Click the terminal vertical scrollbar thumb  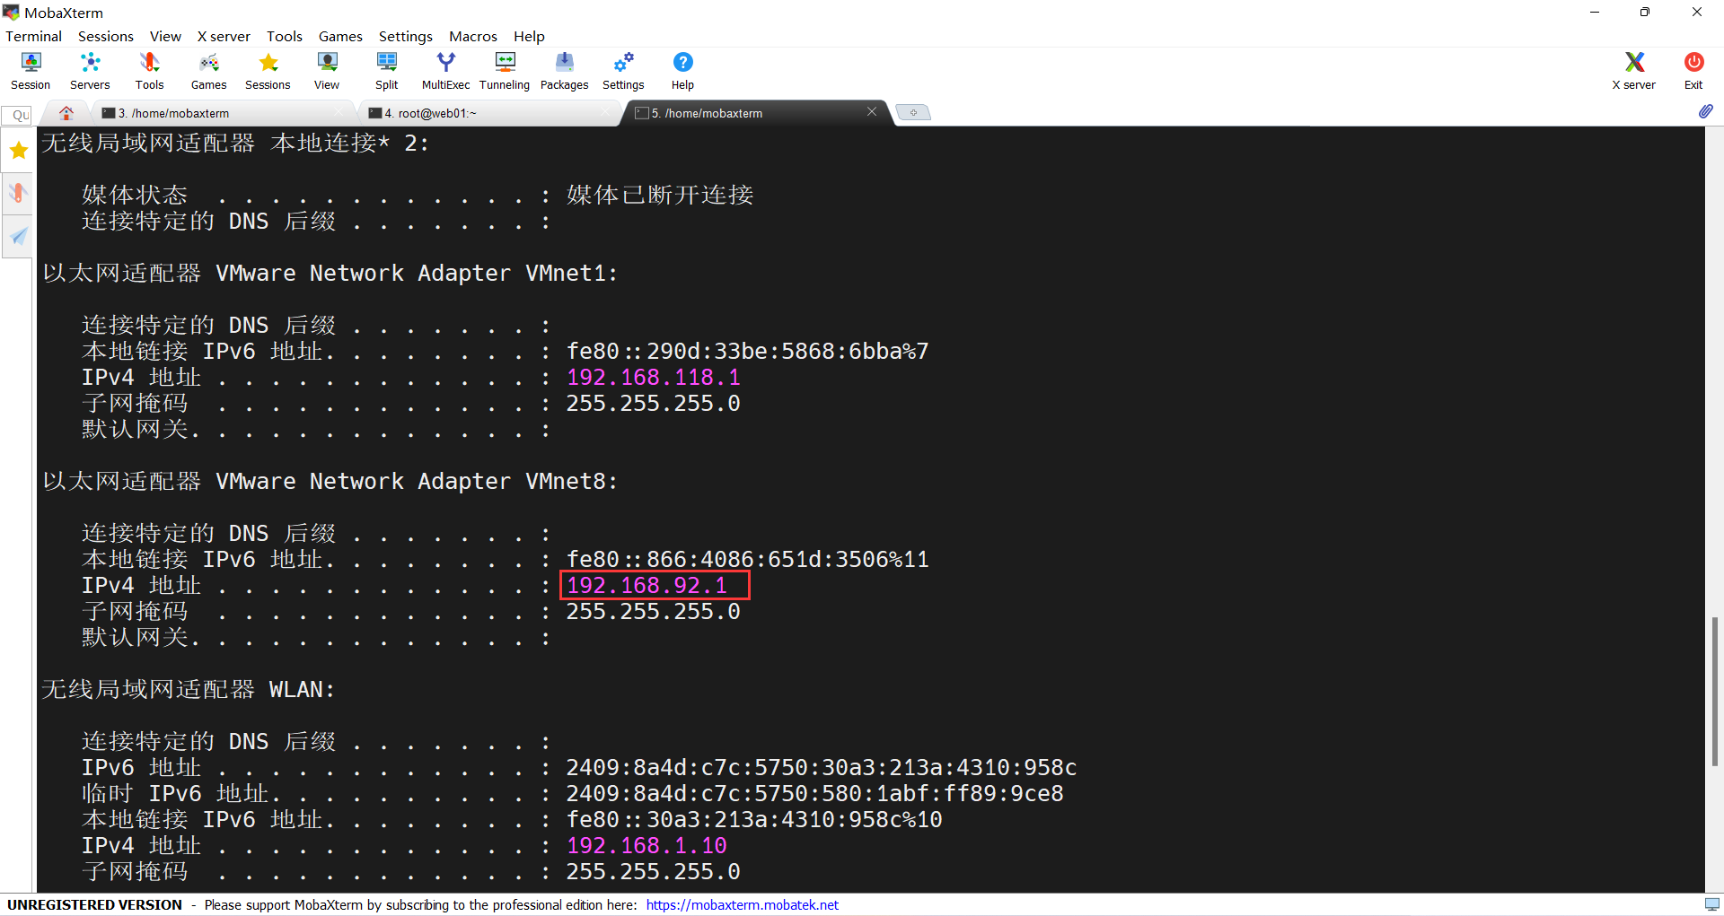click(1714, 691)
